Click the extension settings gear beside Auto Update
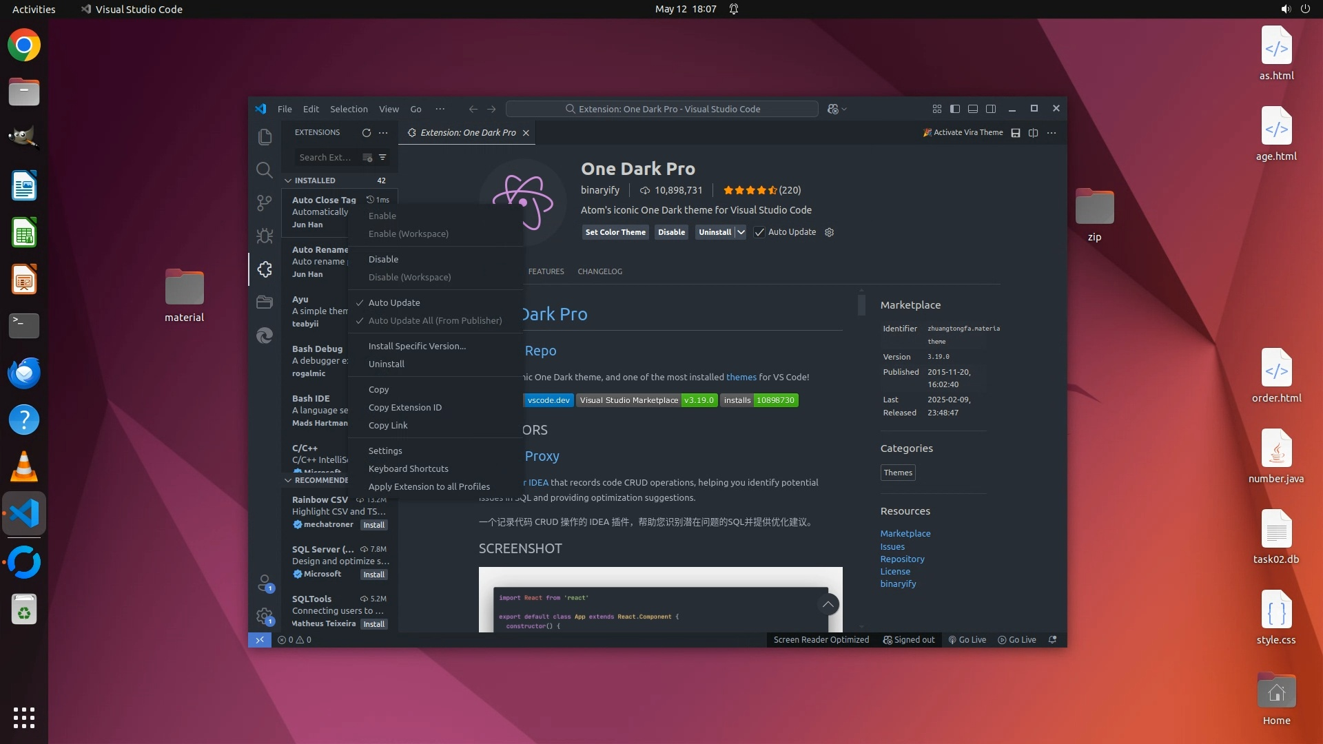The width and height of the screenshot is (1323, 744). pos(830,232)
